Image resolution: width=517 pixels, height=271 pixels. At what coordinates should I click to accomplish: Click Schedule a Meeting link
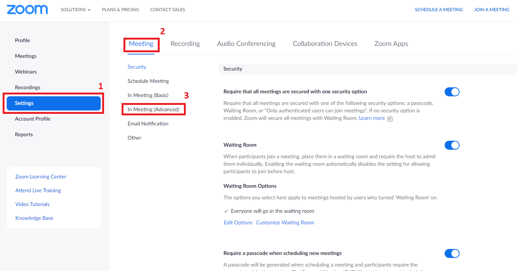click(x=439, y=10)
